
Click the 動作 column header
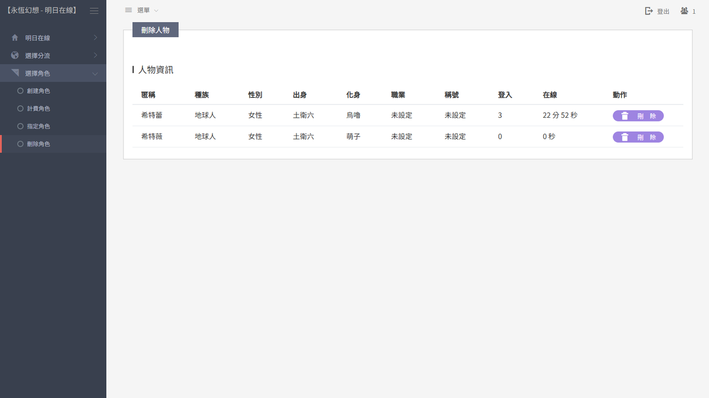pyautogui.click(x=620, y=95)
